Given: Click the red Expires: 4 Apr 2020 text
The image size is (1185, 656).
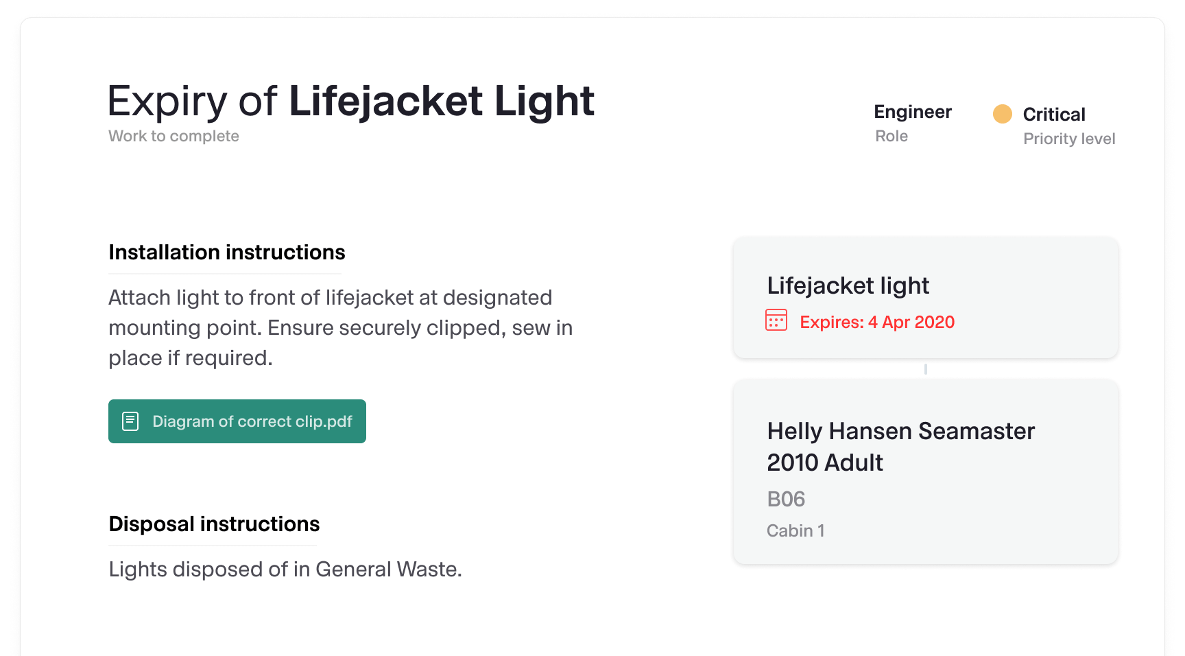Looking at the screenshot, I should [x=877, y=322].
